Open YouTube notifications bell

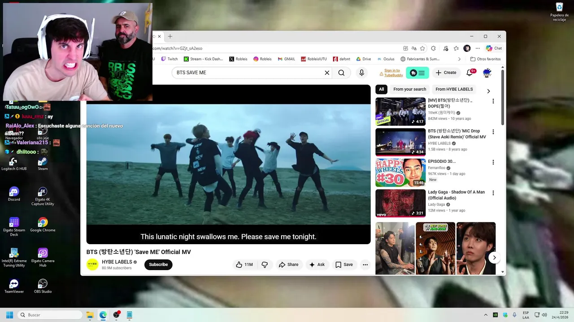click(x=470, y=72)
